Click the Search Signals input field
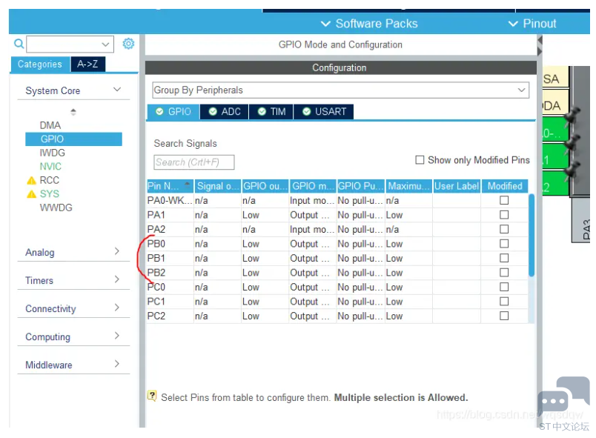 [x=194, y=162]
